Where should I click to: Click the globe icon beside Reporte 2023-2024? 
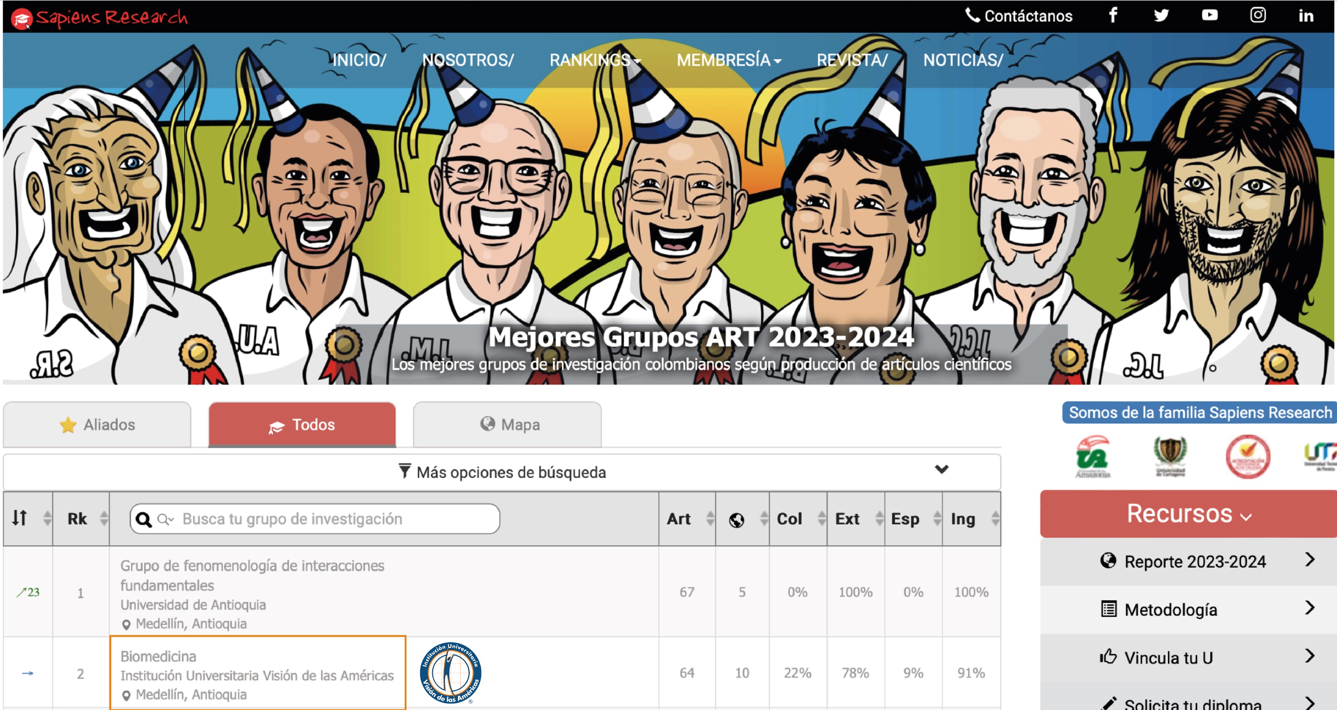point(1108,560)
